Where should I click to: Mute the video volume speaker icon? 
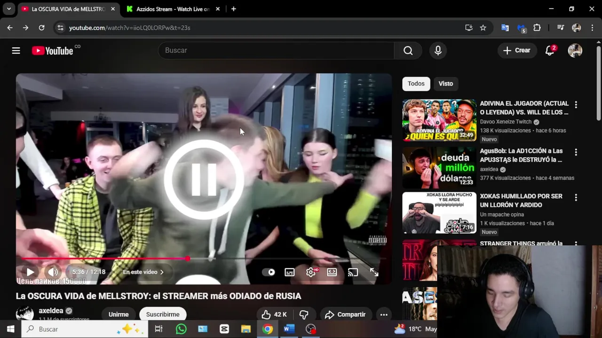click(53, 272)
